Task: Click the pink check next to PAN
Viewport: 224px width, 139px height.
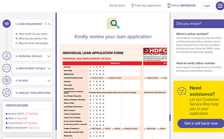Action: [15, 118]
